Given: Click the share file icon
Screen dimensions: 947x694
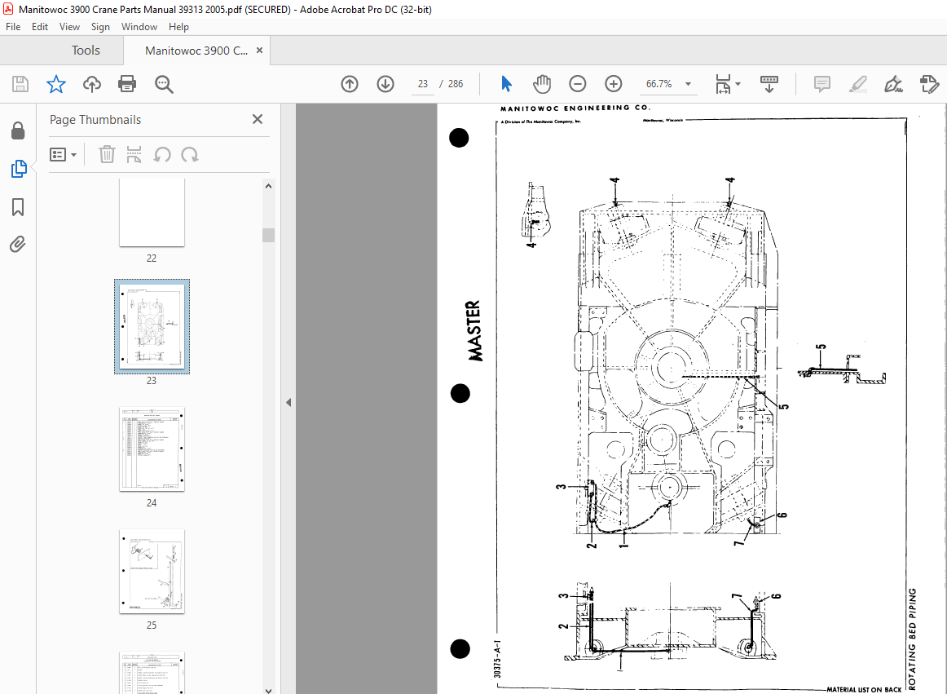Looking at the screenshot, I should (x=929, y=84).
